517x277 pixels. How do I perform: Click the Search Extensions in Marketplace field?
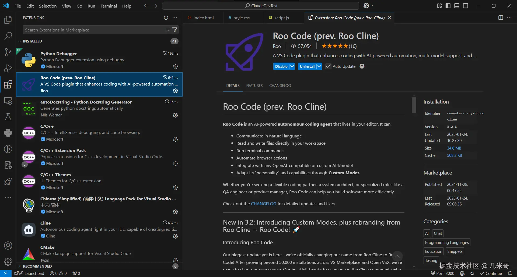[x=94, y=30]
